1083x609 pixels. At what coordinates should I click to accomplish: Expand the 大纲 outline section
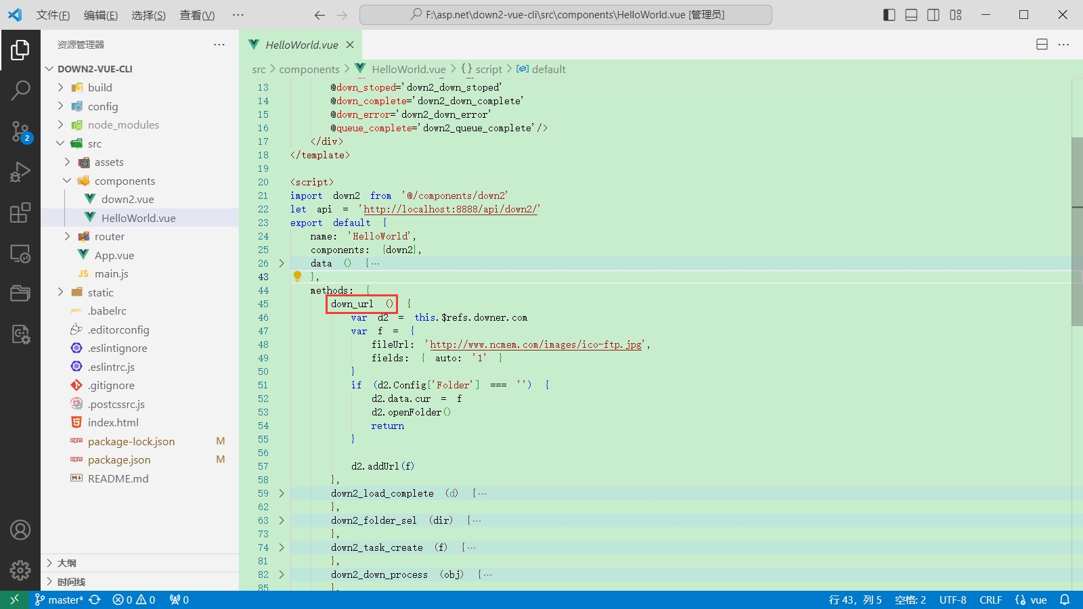[67, 563]
